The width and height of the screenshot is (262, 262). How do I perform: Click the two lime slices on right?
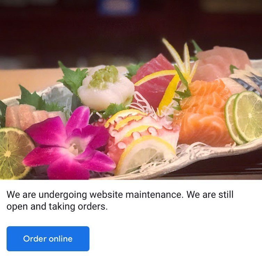coord(244,118)
